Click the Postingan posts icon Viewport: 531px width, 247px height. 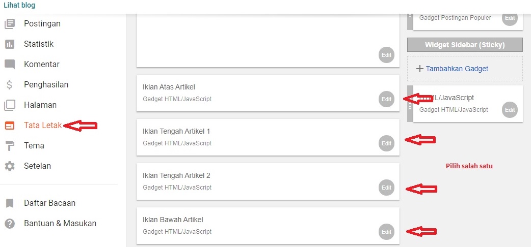pos(10,24)
